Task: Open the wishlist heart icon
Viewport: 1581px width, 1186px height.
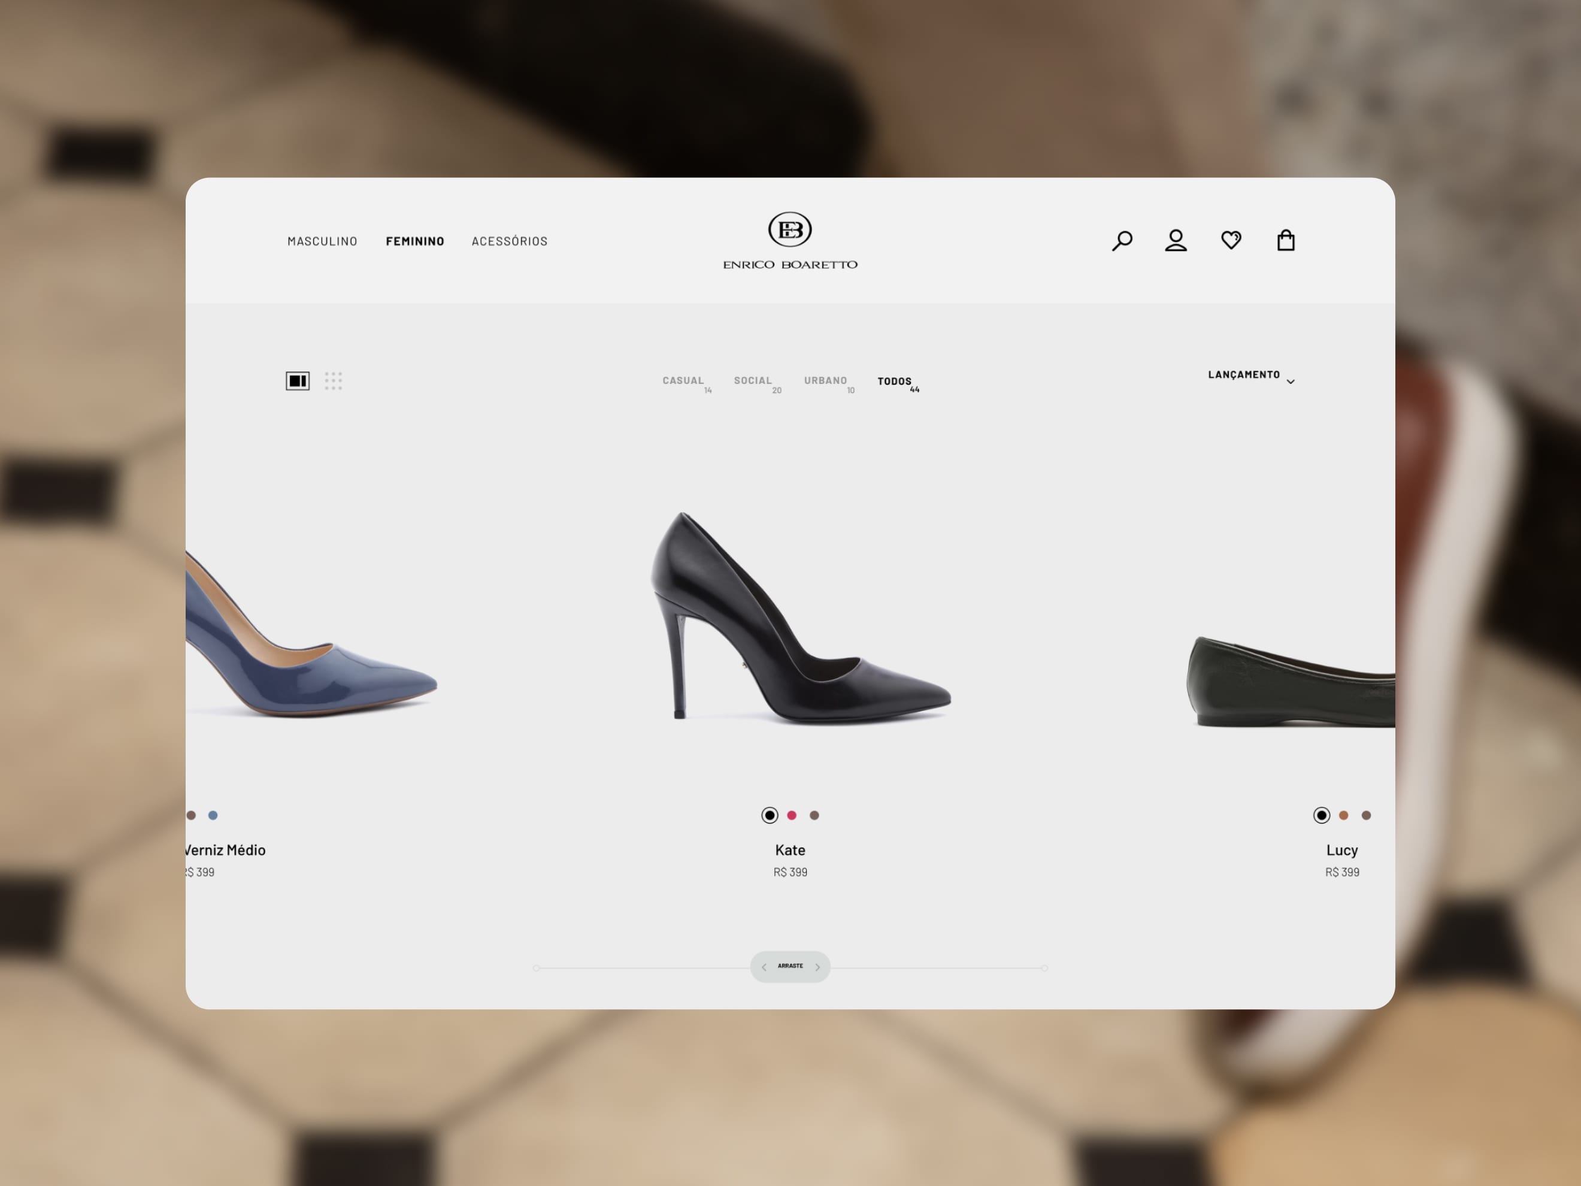Action: 1231,240
